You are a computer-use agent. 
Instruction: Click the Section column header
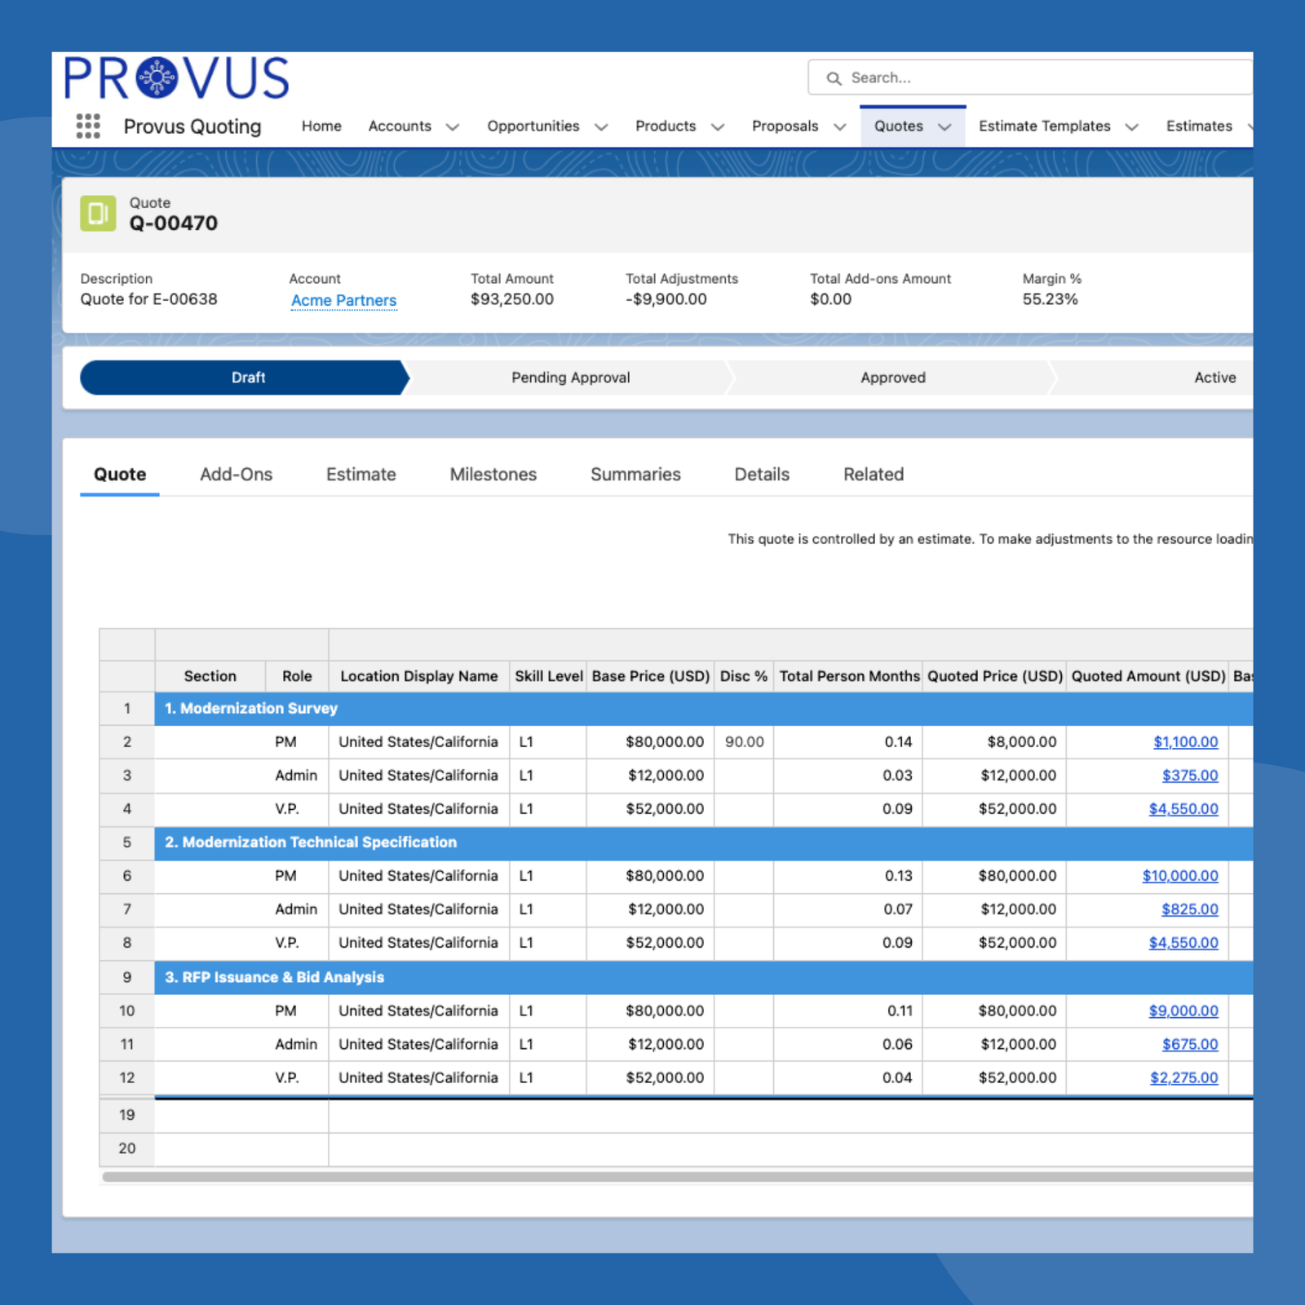[210, 676]
